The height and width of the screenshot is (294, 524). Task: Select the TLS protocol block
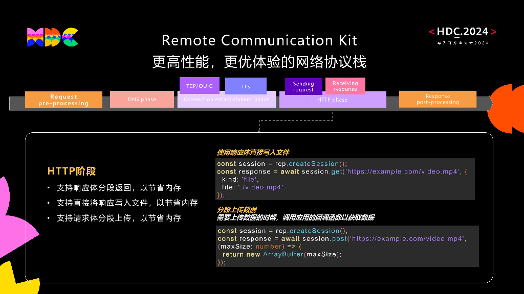click(x=246, y=86)
